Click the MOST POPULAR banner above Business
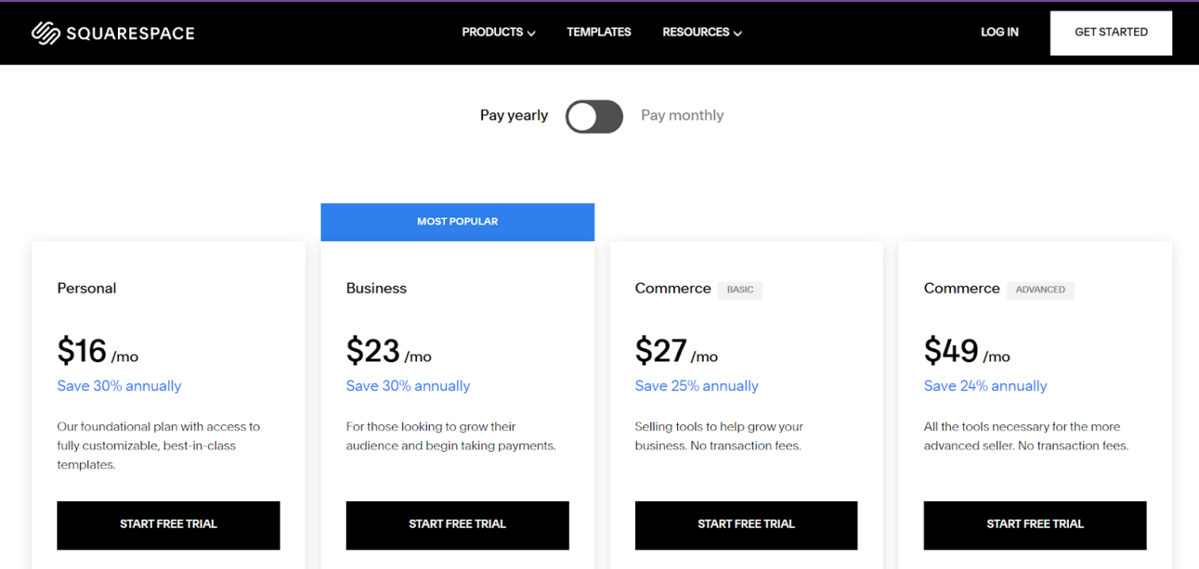The image size is (1199, 569). [457, 221]
